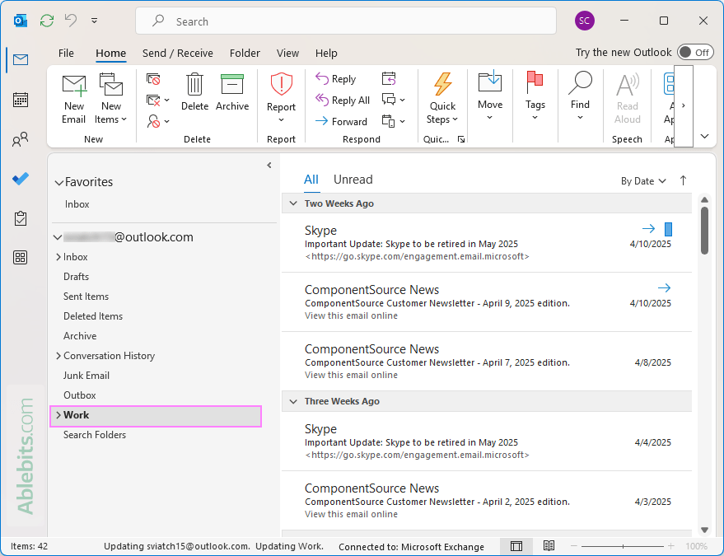Image resolution: width=724 pixels, height=556 pixels.
Task: Open the People contacts icon
Action: coord(21,139)
